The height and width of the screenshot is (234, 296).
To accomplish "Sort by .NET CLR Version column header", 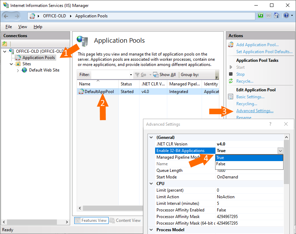I will pos(153,84).
